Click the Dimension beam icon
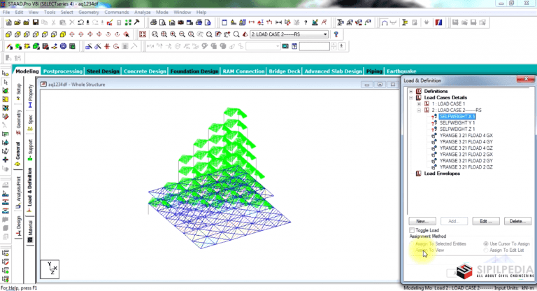Viewport: 537px width, 291px height. click(x=278, y=22)
